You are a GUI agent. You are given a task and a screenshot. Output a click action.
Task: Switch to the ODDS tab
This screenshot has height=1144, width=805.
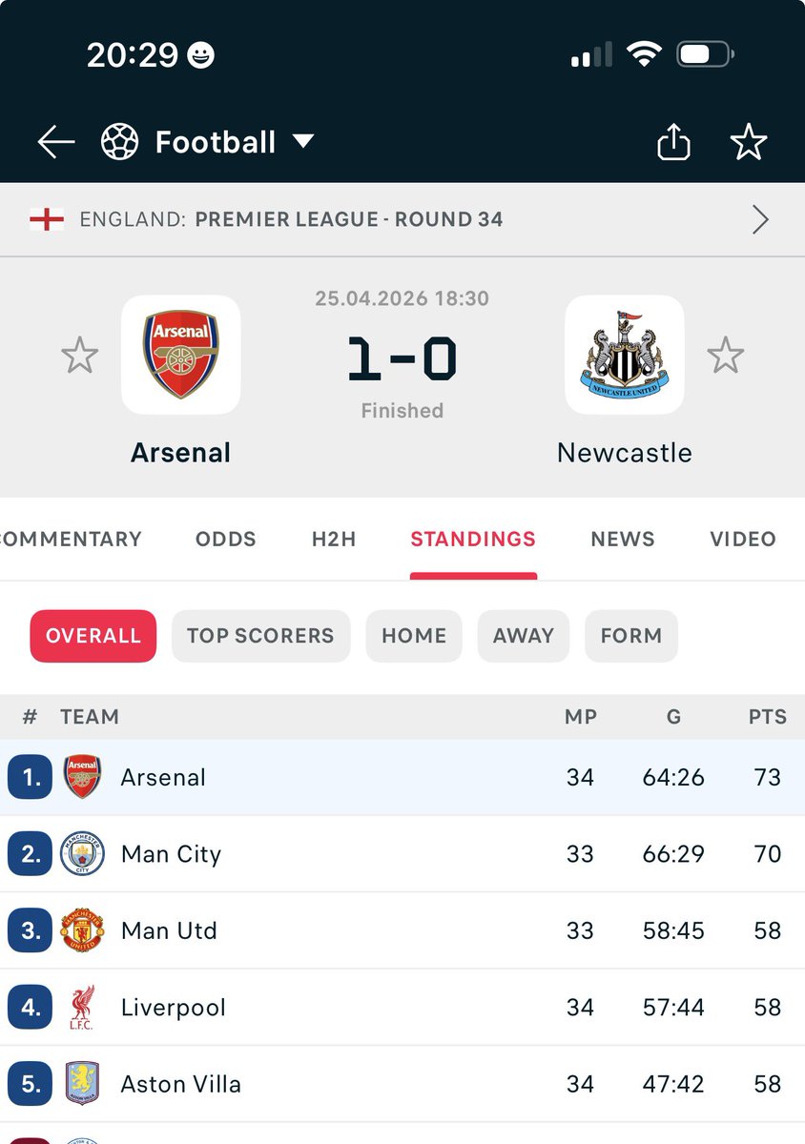(x=226, y=540)
